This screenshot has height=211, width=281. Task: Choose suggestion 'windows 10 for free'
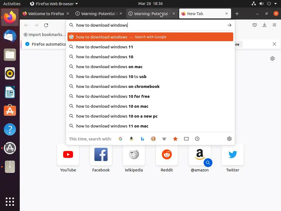[150, 96]
